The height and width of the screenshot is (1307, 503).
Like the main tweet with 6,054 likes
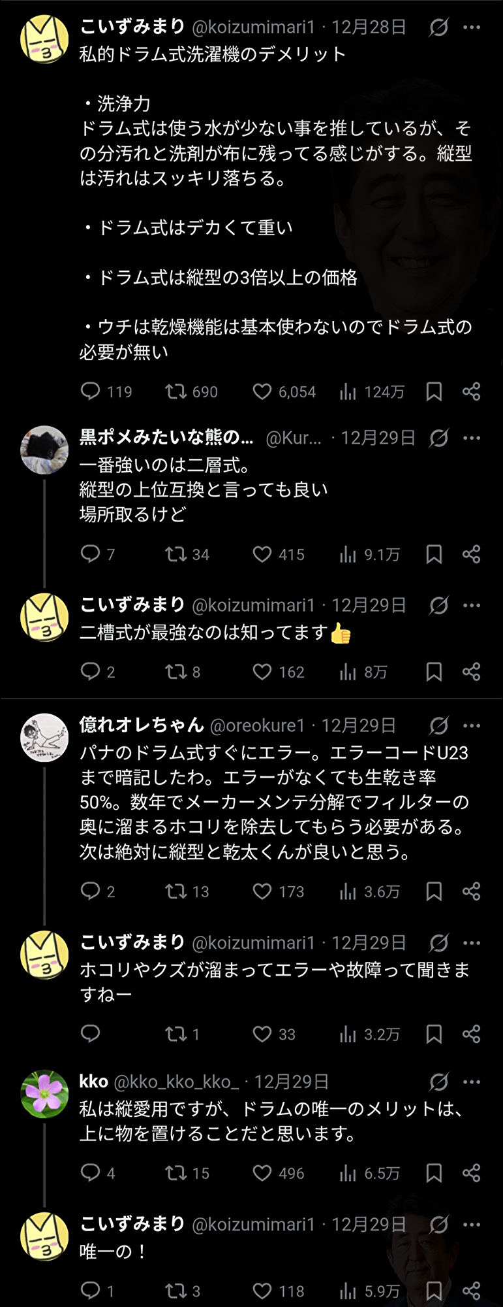pyautogui.click(x=262, y=391)
